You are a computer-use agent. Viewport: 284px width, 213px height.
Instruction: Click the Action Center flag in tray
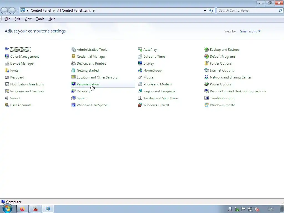click(244, 209)
